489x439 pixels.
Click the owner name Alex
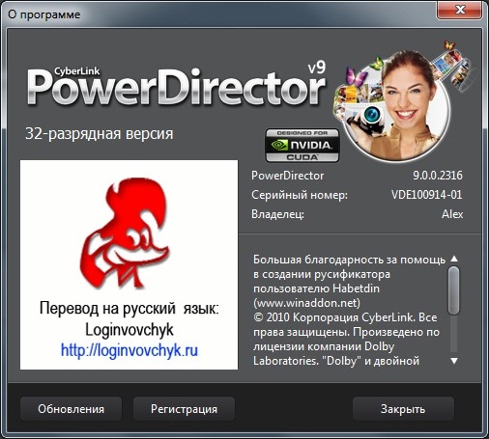click(452, 214)
